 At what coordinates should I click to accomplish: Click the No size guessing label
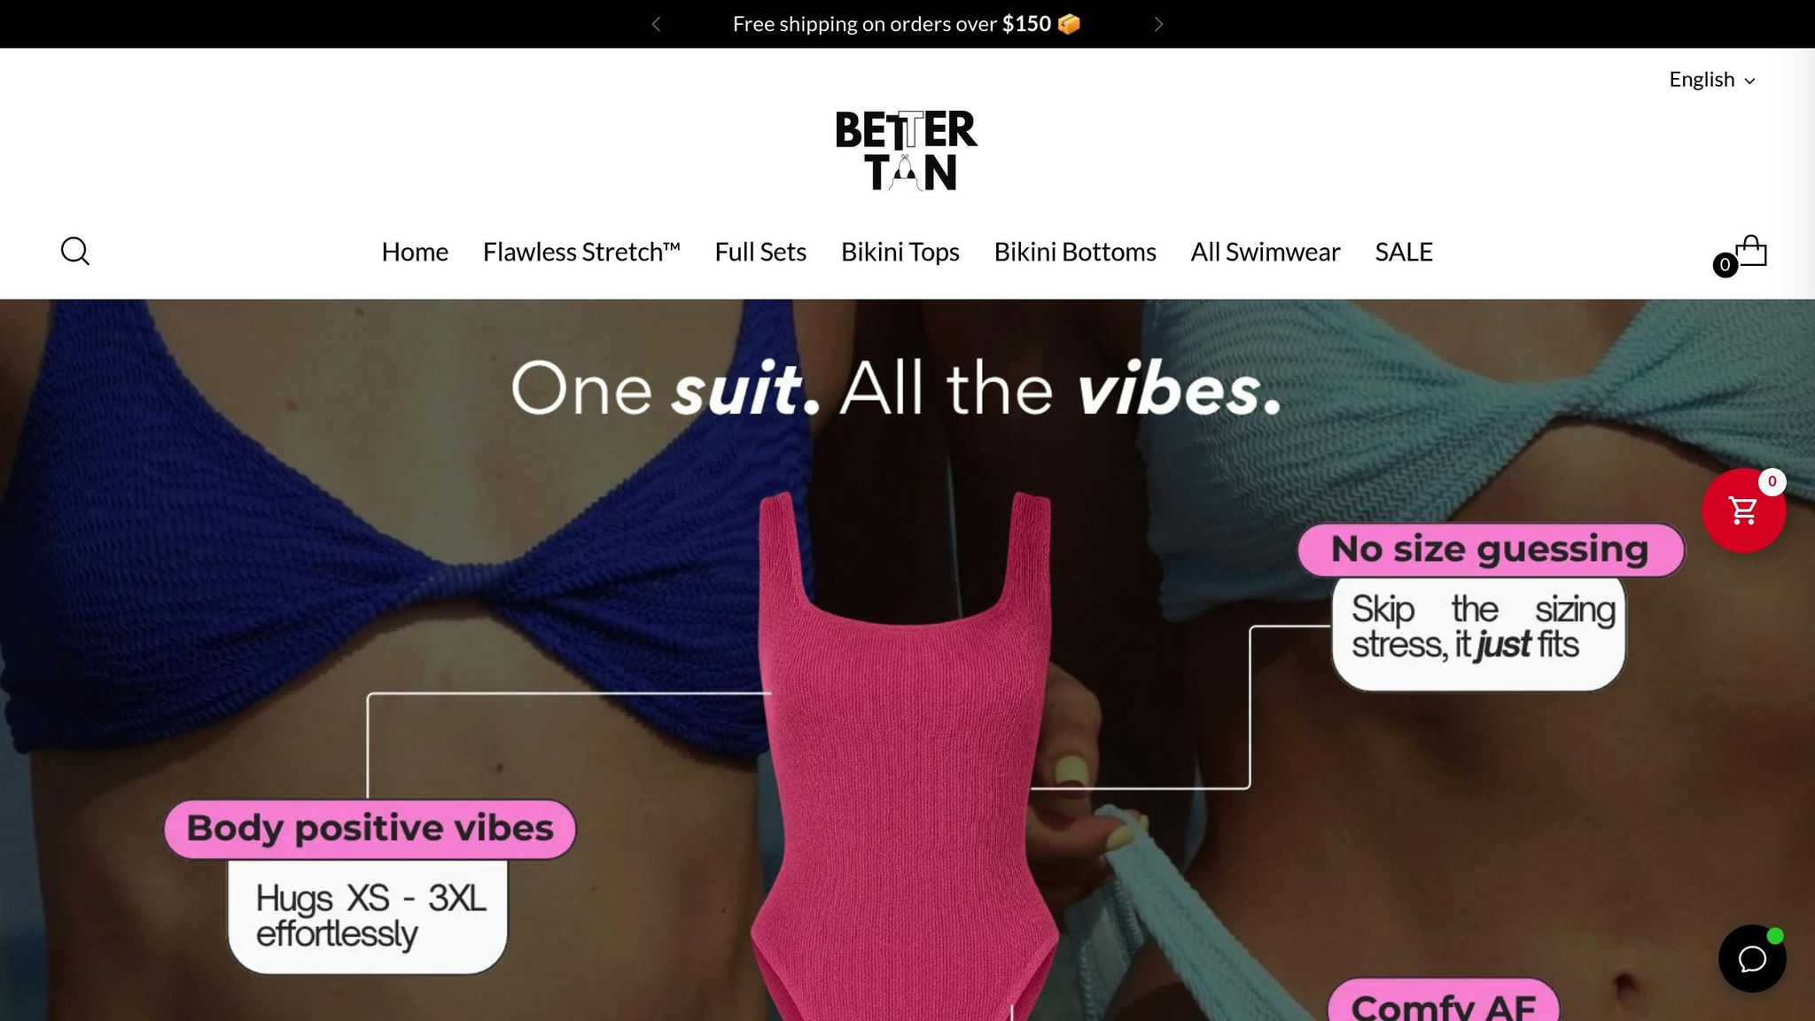[x=1491, y=549]
